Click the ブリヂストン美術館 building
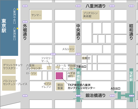Image resolution: width=138 pixels, height=109 pixels. 91,15
